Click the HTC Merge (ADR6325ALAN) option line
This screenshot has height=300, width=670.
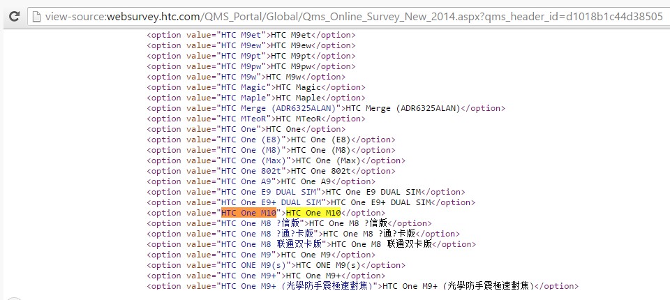pyautogui.click(x=325, y=108)
